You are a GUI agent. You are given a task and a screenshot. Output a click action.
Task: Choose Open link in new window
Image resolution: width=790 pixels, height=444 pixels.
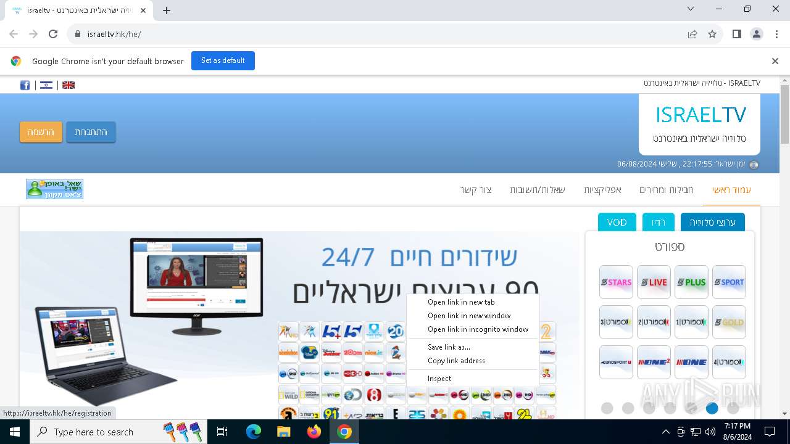473,316
